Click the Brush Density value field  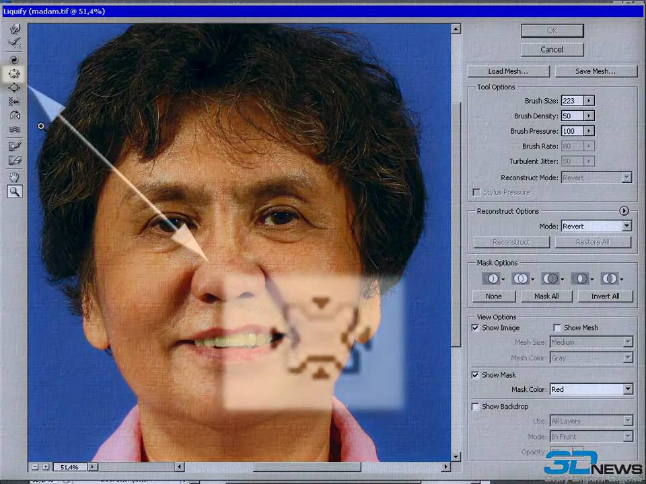[573, 116]
